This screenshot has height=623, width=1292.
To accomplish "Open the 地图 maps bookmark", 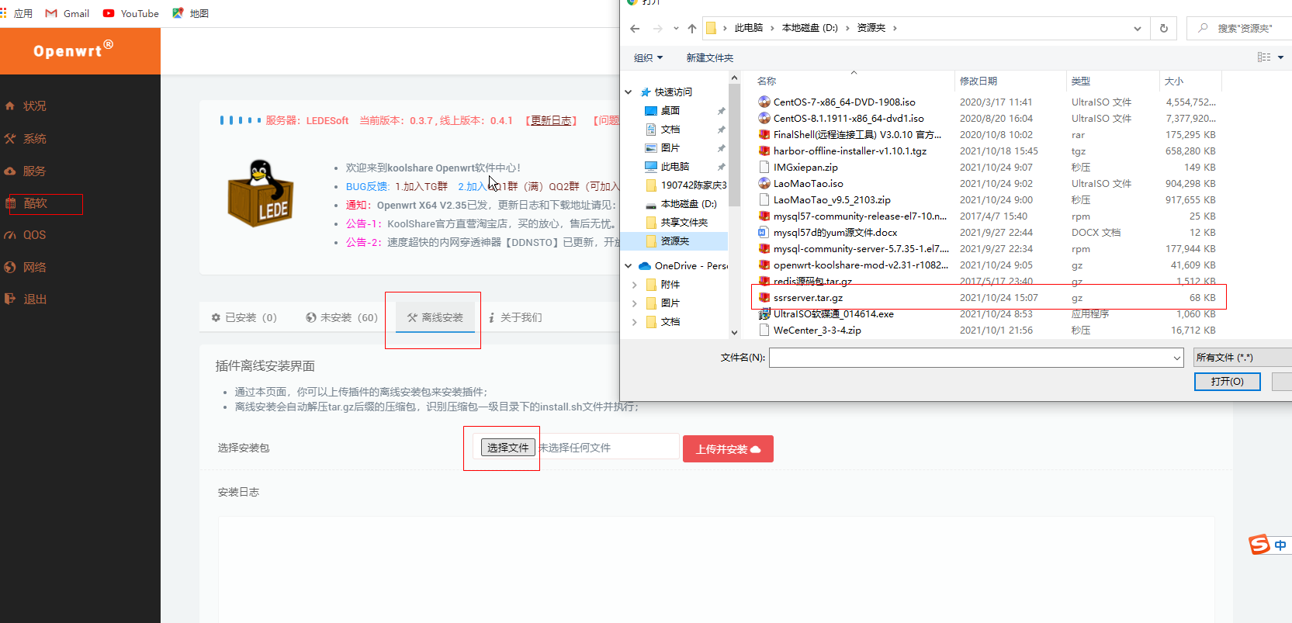I will point(190,13).
